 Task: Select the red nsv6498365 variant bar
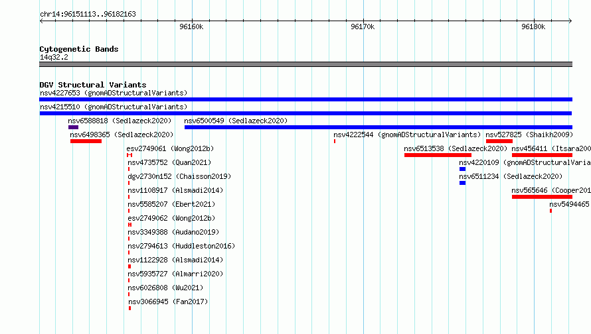pos(86,141)
